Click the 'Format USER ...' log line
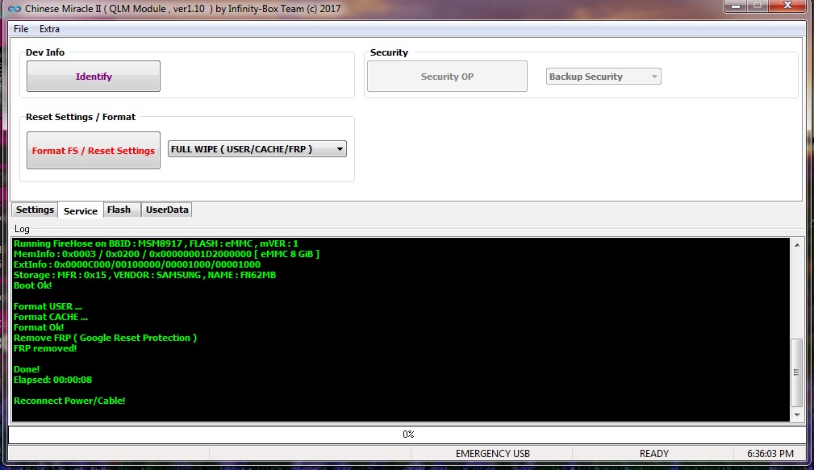 [x=48, y=306]
